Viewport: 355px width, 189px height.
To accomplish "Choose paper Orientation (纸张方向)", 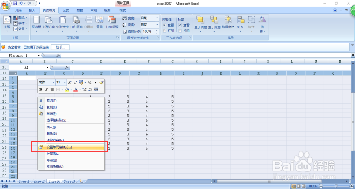I will click(49, 24).
